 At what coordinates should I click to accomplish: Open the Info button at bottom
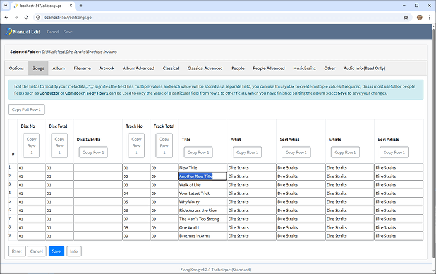[74, 251]
